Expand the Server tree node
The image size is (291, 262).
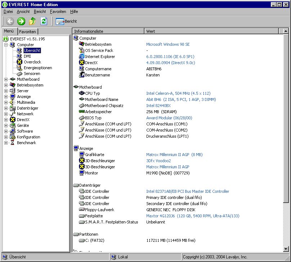pos(6,91)
